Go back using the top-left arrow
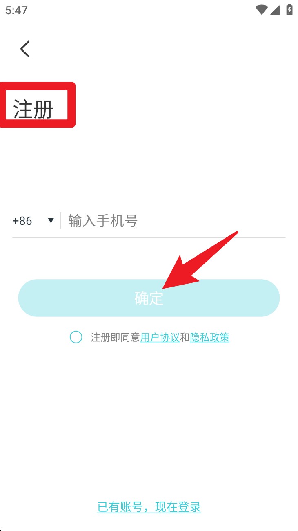Viewport: 298px width, 531px height. coord(25,49)
